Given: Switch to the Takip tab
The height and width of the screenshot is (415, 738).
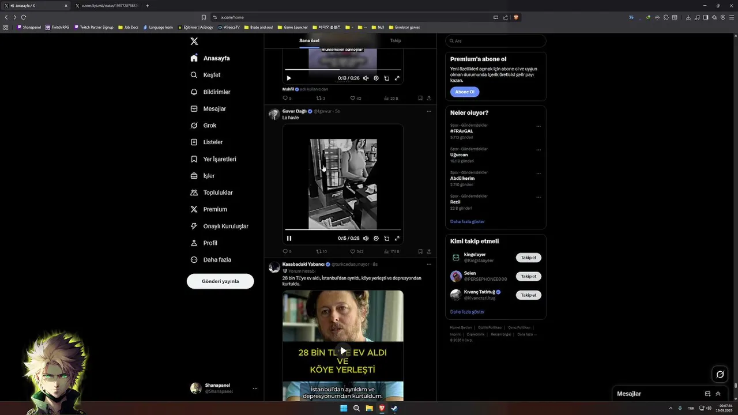Looking at the screenshot, I should pyautogui.click(x=396, y=40).
